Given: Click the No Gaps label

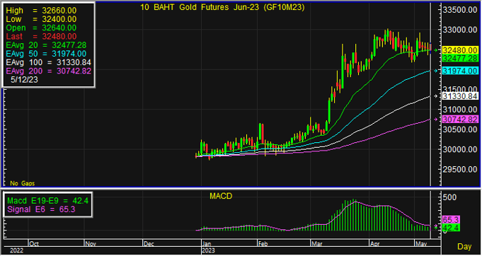Looking at the screenshot, I should (x=23, y=183).
